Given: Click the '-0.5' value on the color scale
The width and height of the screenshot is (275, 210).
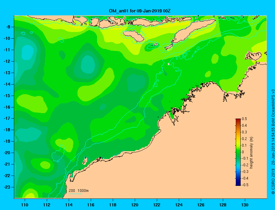Looking at the screenshot, I should (x=245, y=185).
